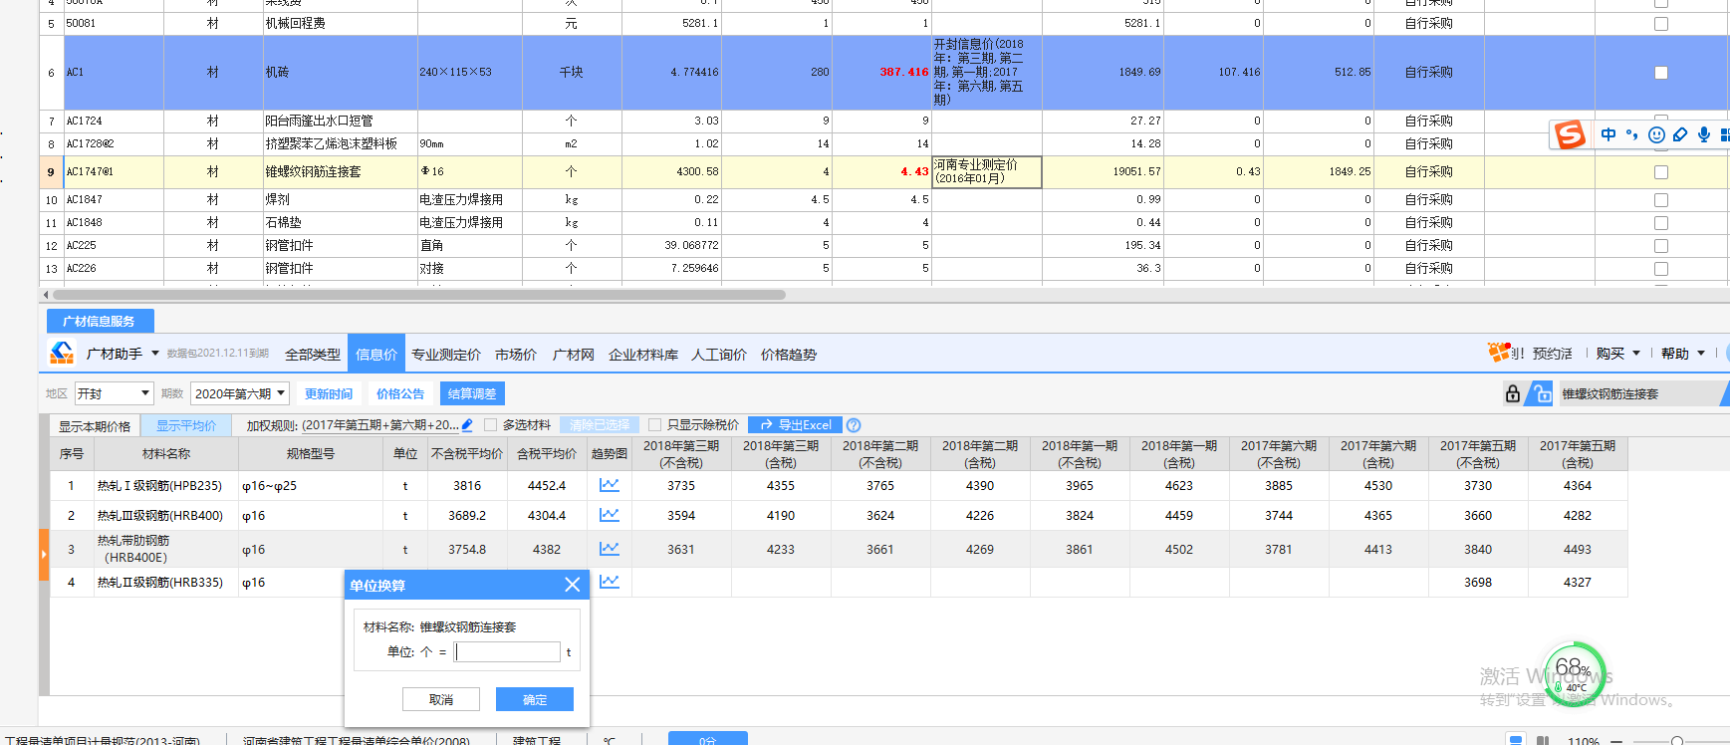Click 取消 in 单位换算 dialog

click(441, 699)
